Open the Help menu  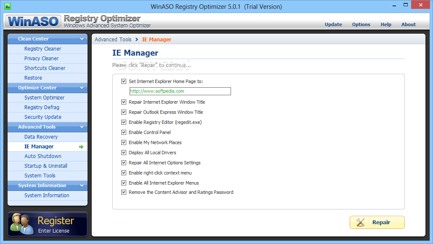pos(386,24)
